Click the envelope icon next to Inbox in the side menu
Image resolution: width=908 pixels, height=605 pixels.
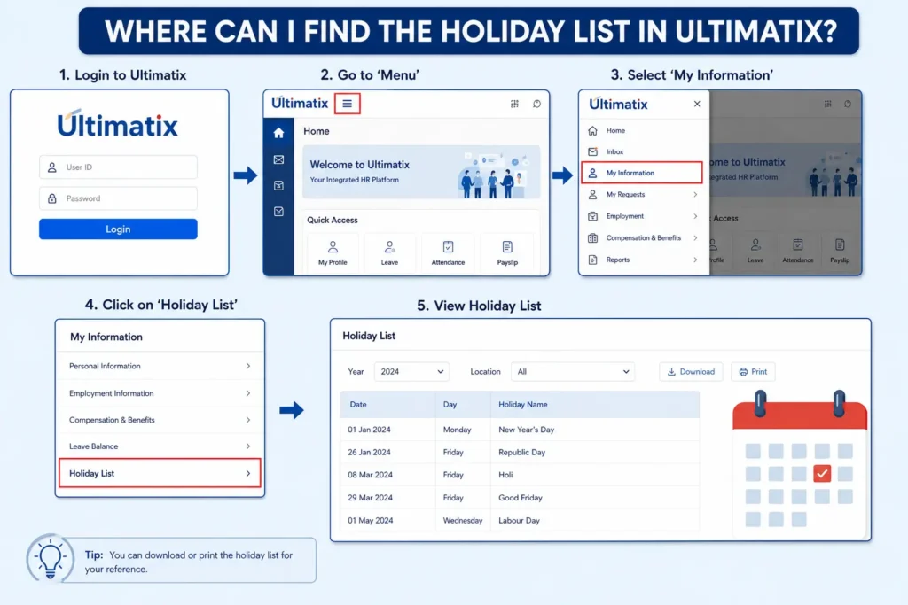tap(592, 151)
